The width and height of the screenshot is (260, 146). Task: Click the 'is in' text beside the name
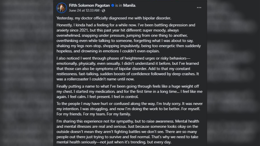(119, 5)
